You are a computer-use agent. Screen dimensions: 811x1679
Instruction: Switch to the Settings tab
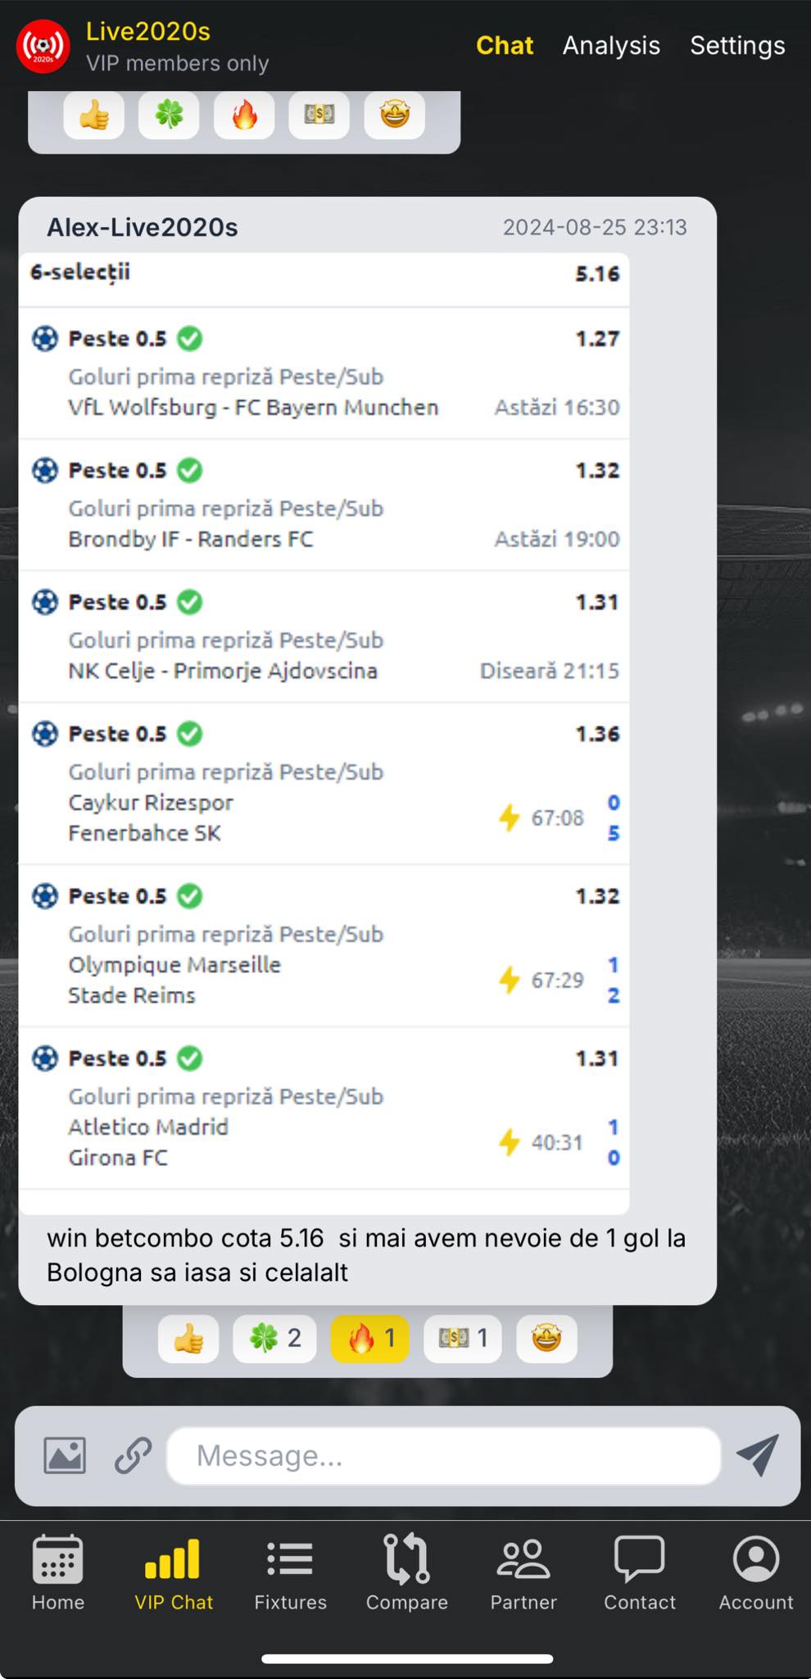[737, 45]
